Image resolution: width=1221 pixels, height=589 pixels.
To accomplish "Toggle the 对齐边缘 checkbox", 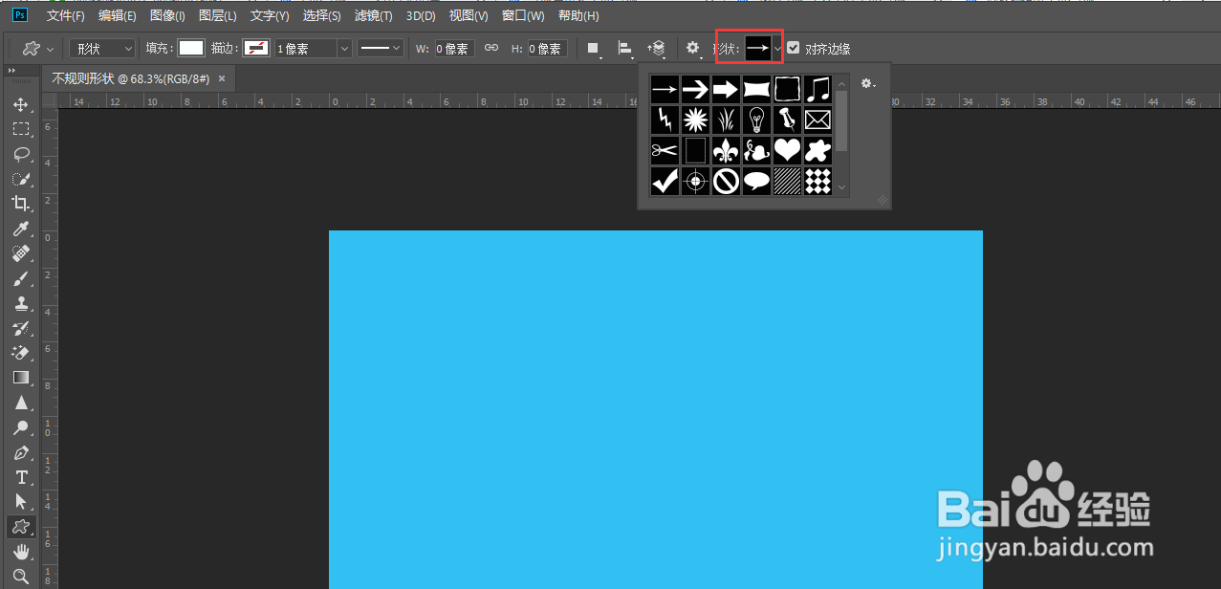I will 794,48.
